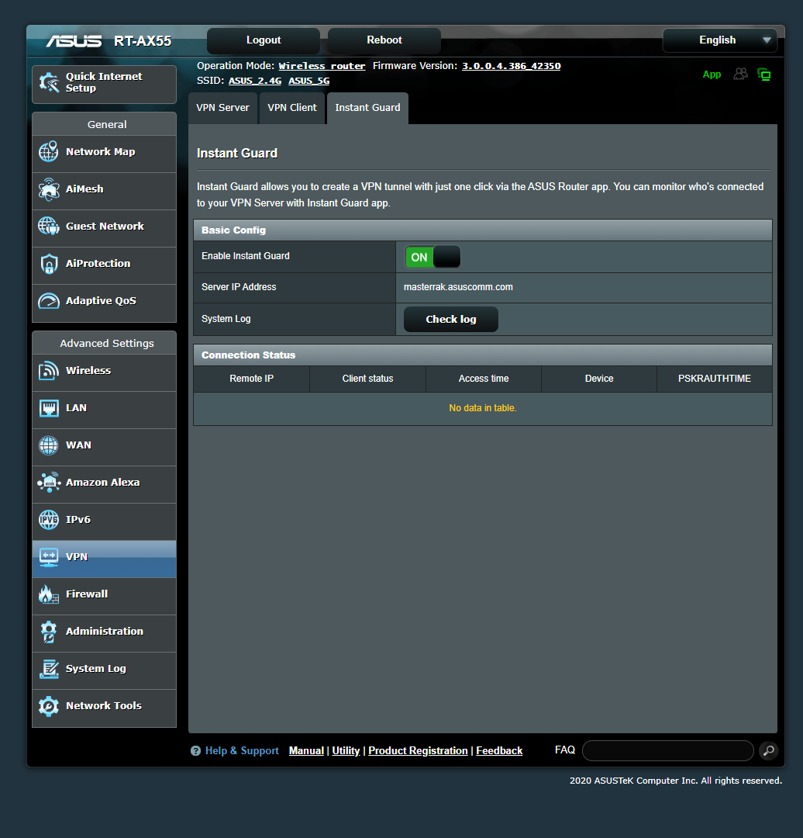Open firmware version 3.0.0.4.386_42350 link
This screenshot has height=838, width=803.
[511, 66]
